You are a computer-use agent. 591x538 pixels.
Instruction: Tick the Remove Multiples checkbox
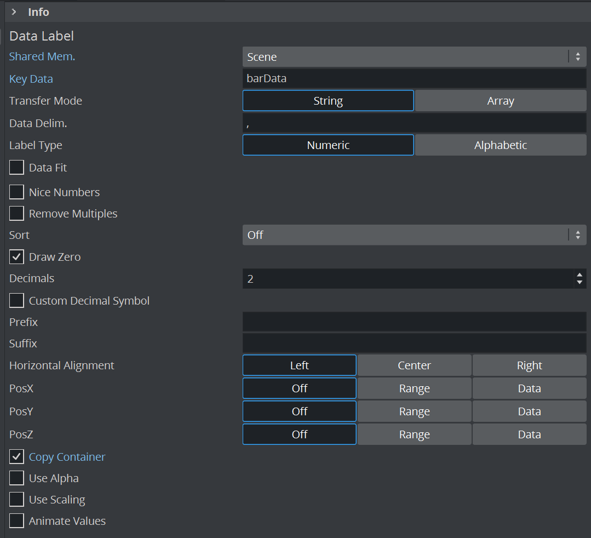17,214
